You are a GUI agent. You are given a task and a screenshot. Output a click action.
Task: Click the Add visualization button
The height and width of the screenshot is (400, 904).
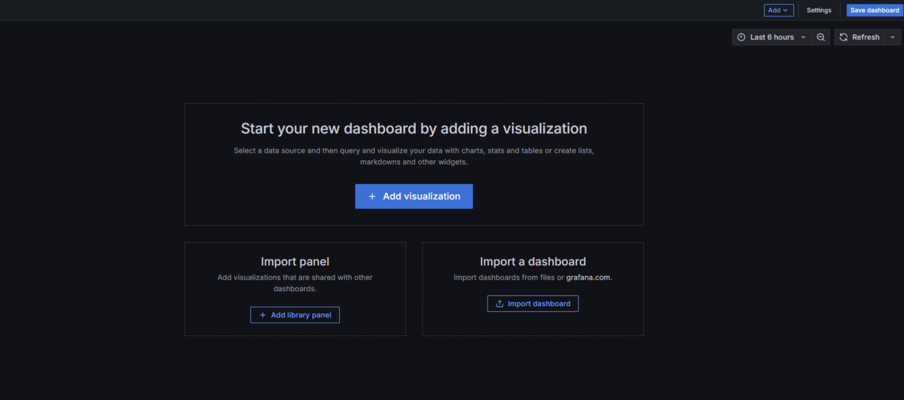(414, 196)
